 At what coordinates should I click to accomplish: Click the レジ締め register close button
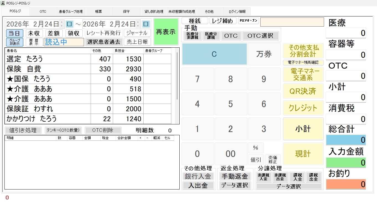coord(223,21)
